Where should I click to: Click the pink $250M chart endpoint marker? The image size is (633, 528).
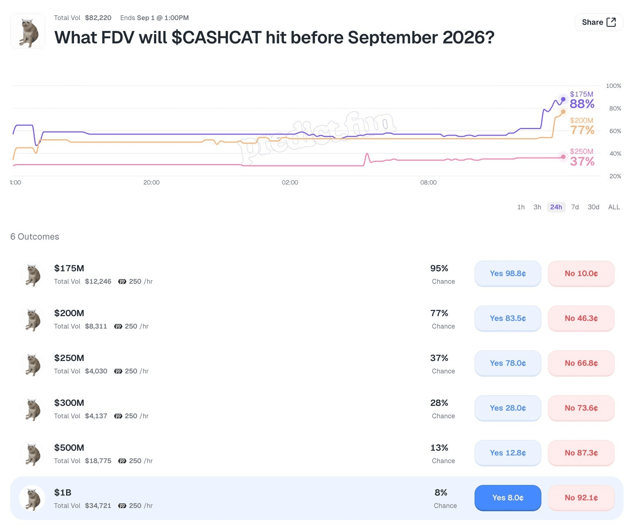coord(563,157)
